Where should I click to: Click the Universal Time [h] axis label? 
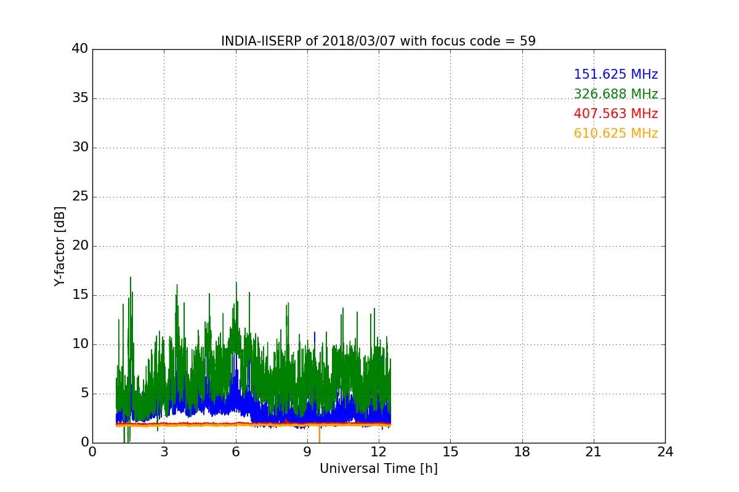click(x=378, y=469)
